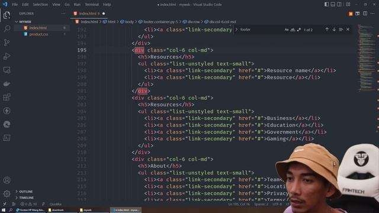Expand the replace field in find widget
Image resolution: width=379 pixels, height=213 pixels.
tap(236, 30)
